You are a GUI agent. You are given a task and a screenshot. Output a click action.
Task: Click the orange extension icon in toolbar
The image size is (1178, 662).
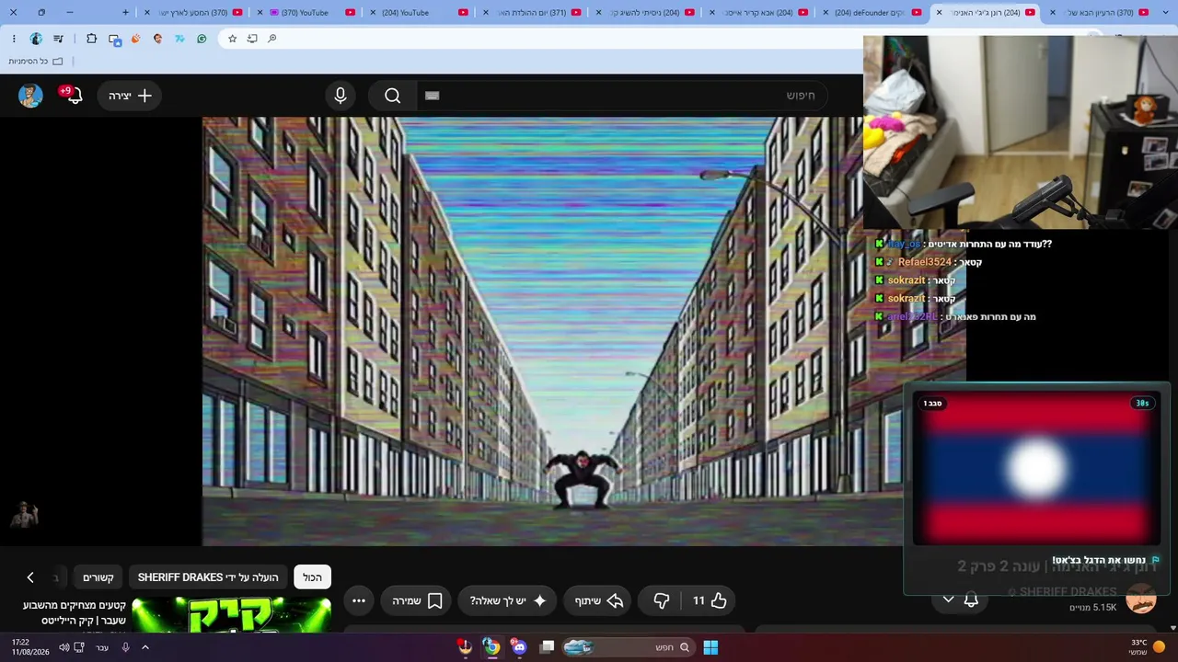click(x=135, y=39)
